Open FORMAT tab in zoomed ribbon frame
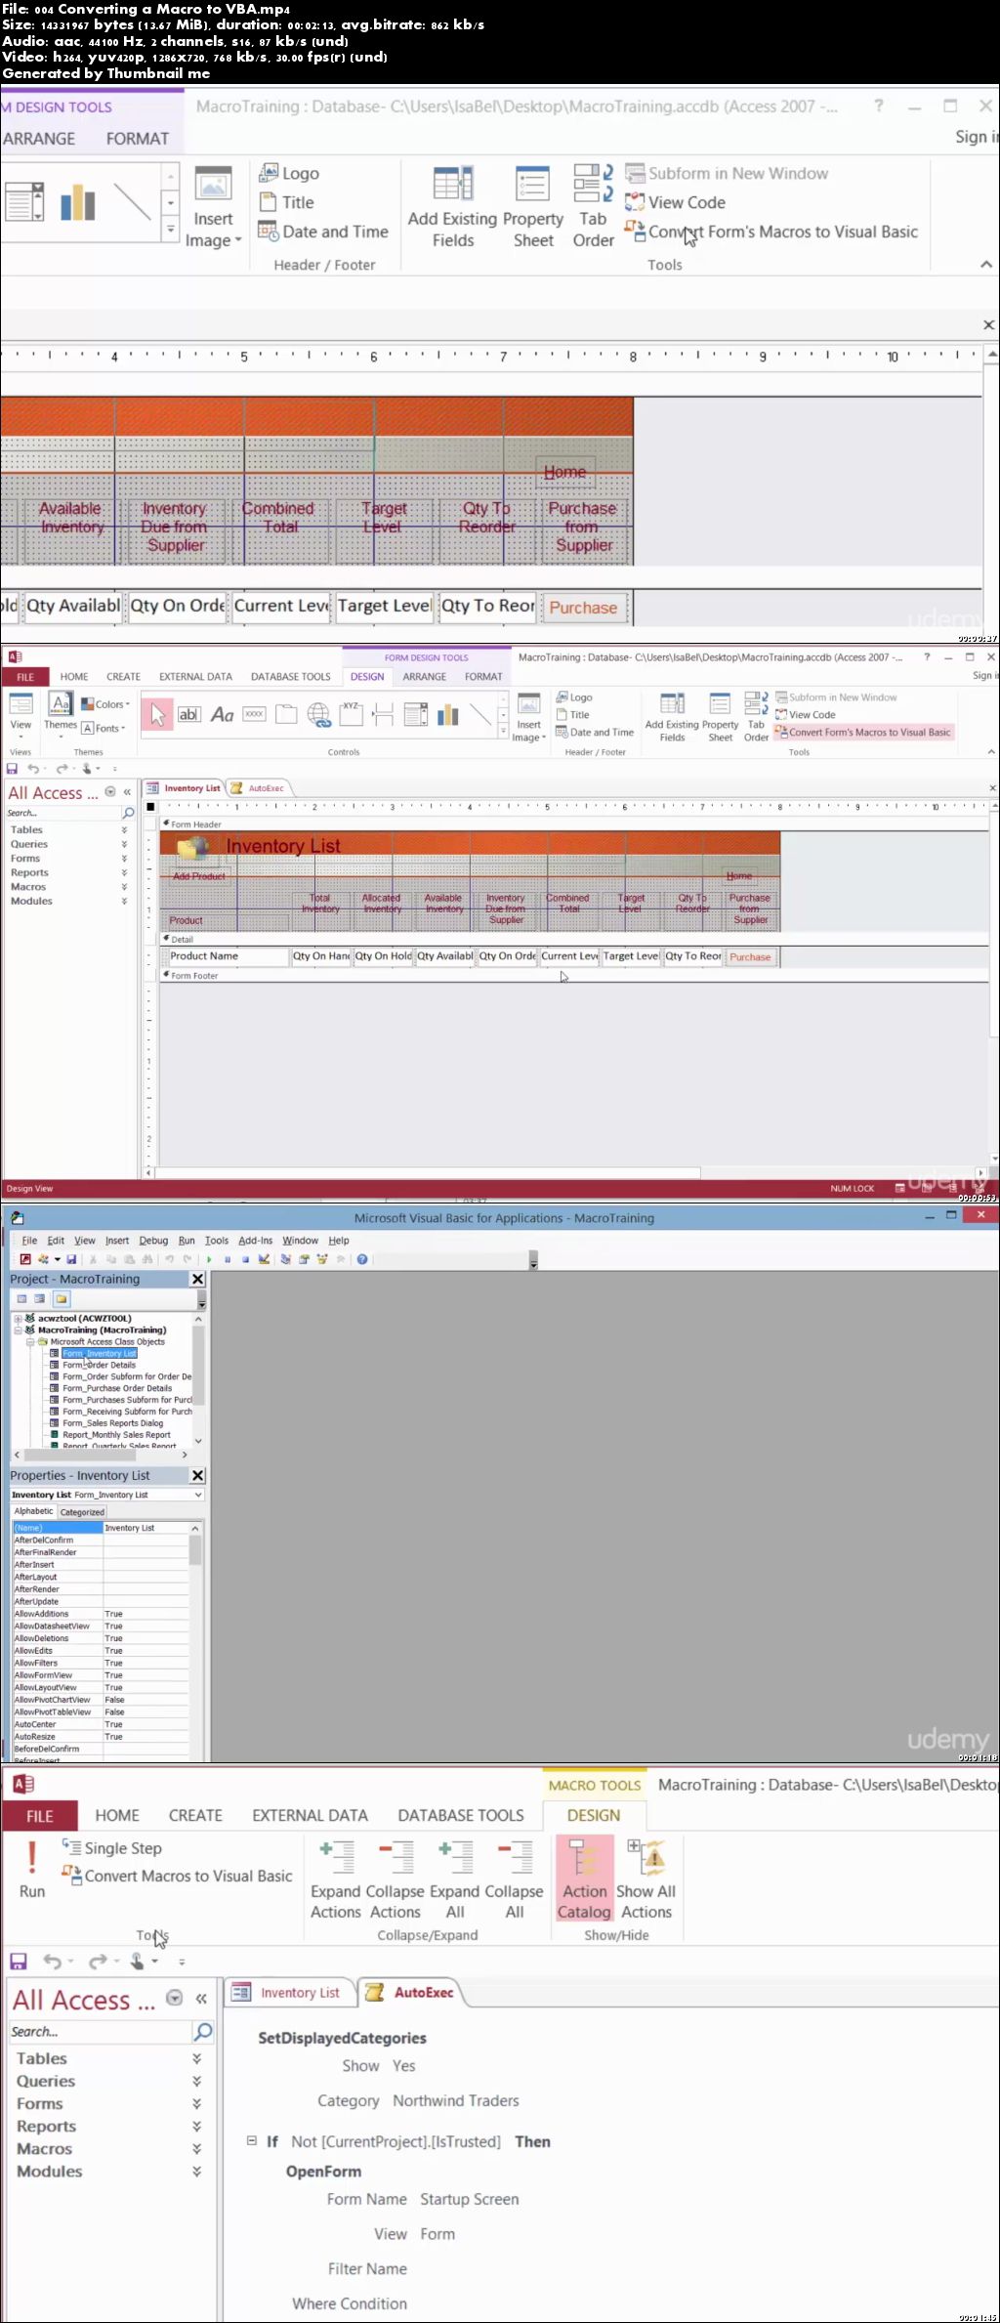Viewport: 1000px width, 2323px height. pos(137,139)
